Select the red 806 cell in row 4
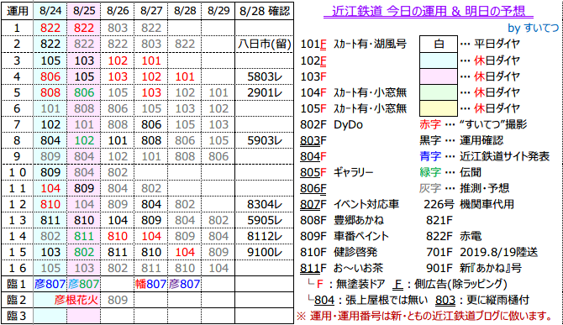 50,76
